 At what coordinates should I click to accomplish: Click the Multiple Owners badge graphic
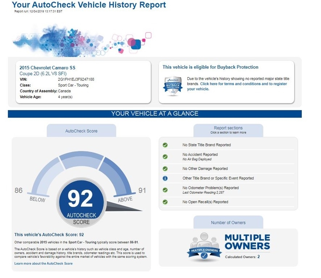[x=204, y=248]
